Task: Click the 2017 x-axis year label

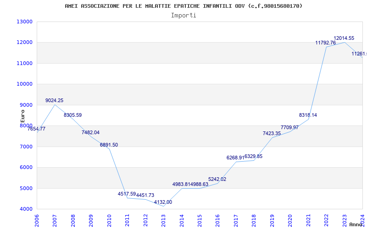Action: 236,220
